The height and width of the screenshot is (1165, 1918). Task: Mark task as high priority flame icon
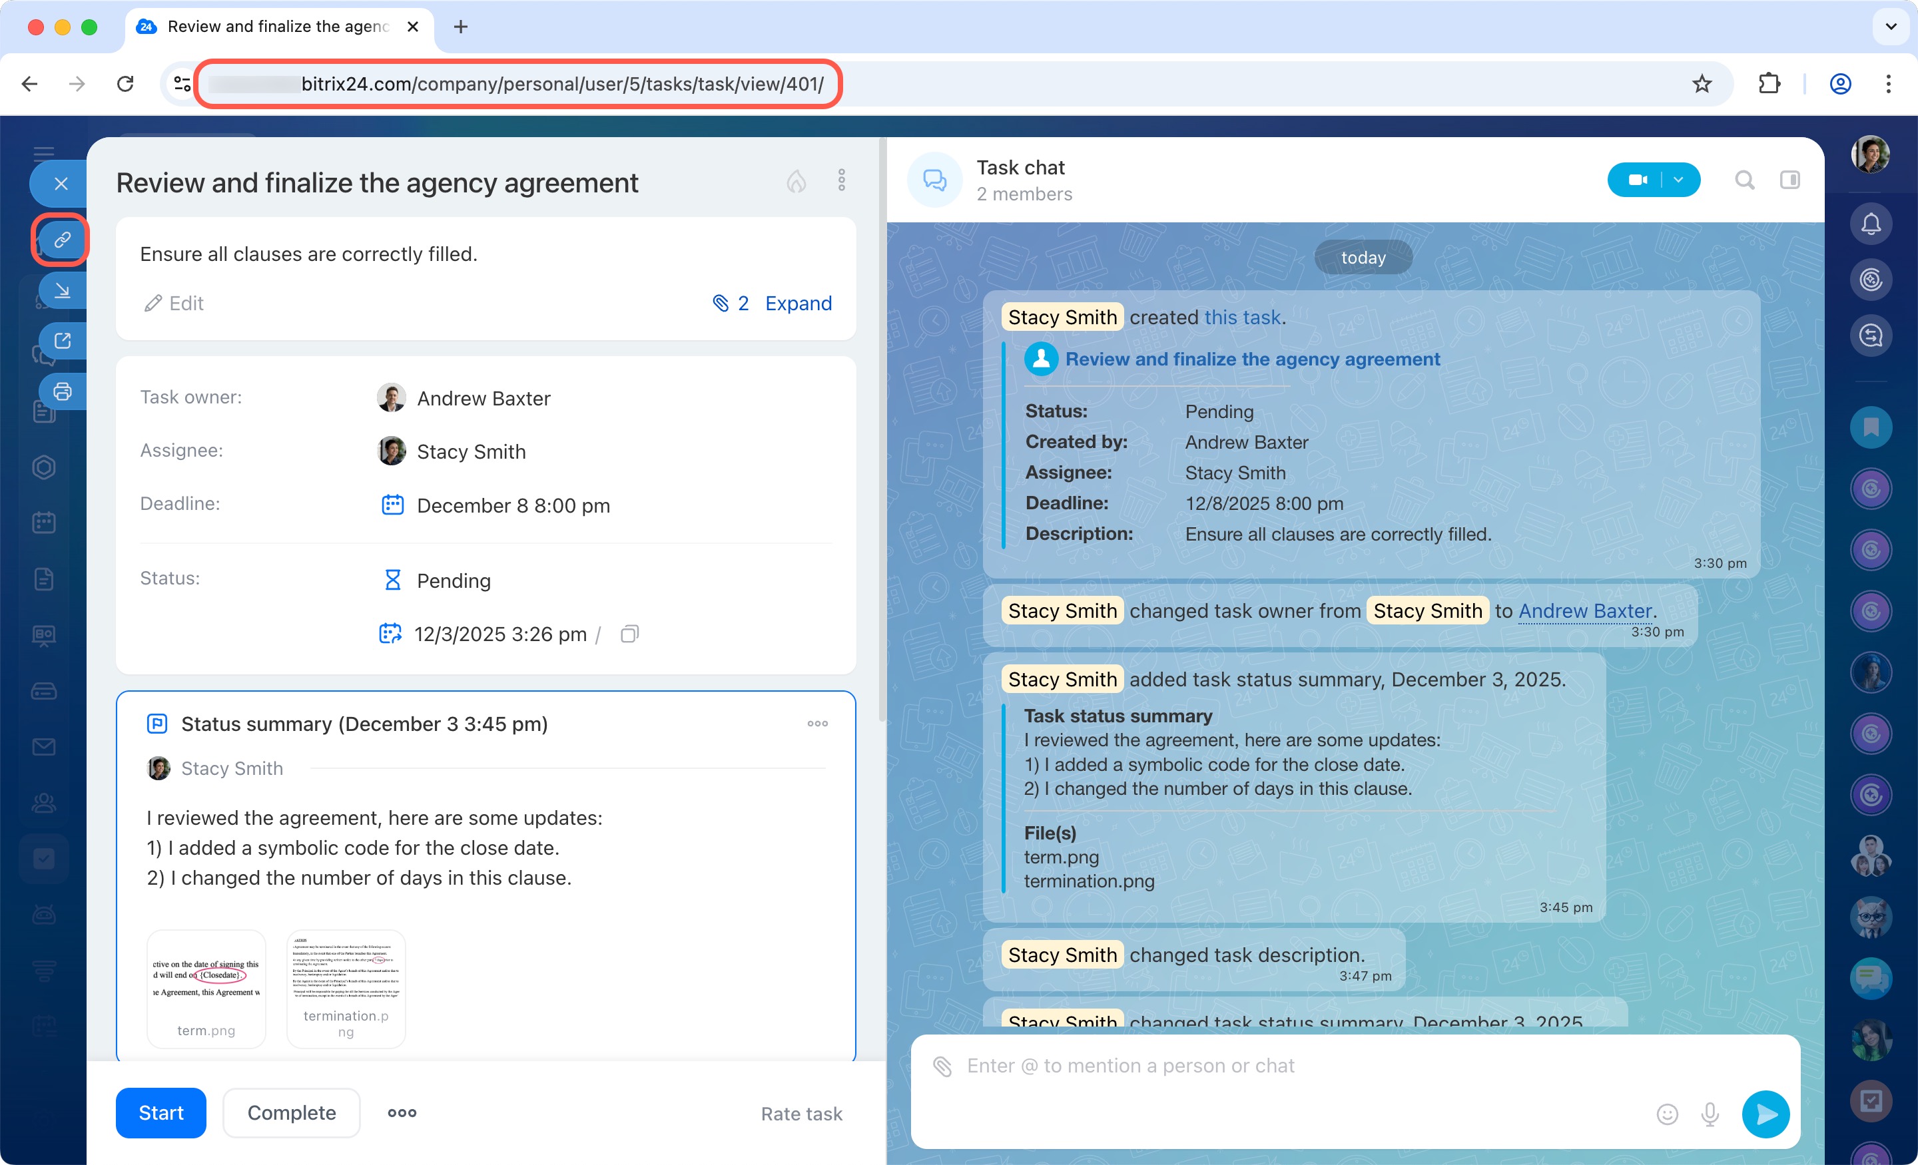point(796,181)
